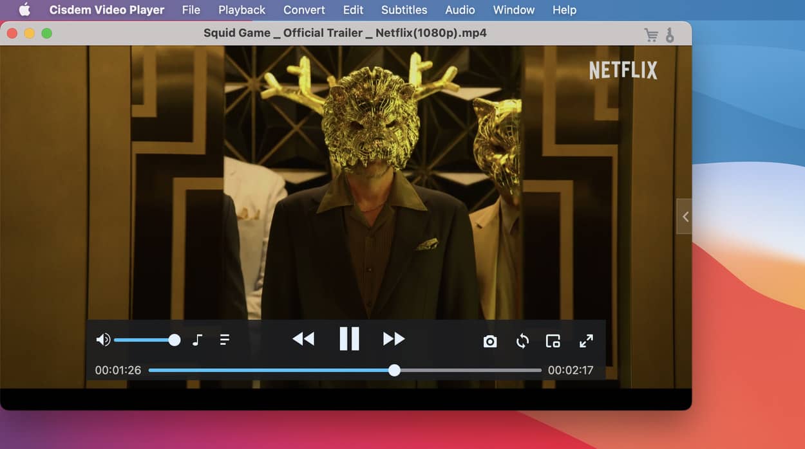Open the Cisdem Video Player app menu
Image resolution: width=805 pixels, height=449 pixels.
click(107, 10)
